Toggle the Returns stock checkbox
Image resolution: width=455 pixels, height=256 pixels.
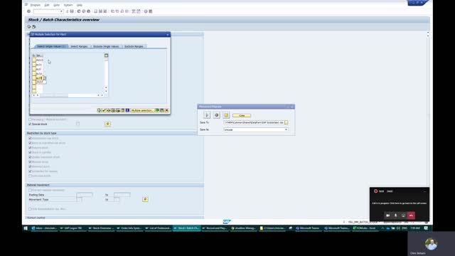click(x=30, y=148)
